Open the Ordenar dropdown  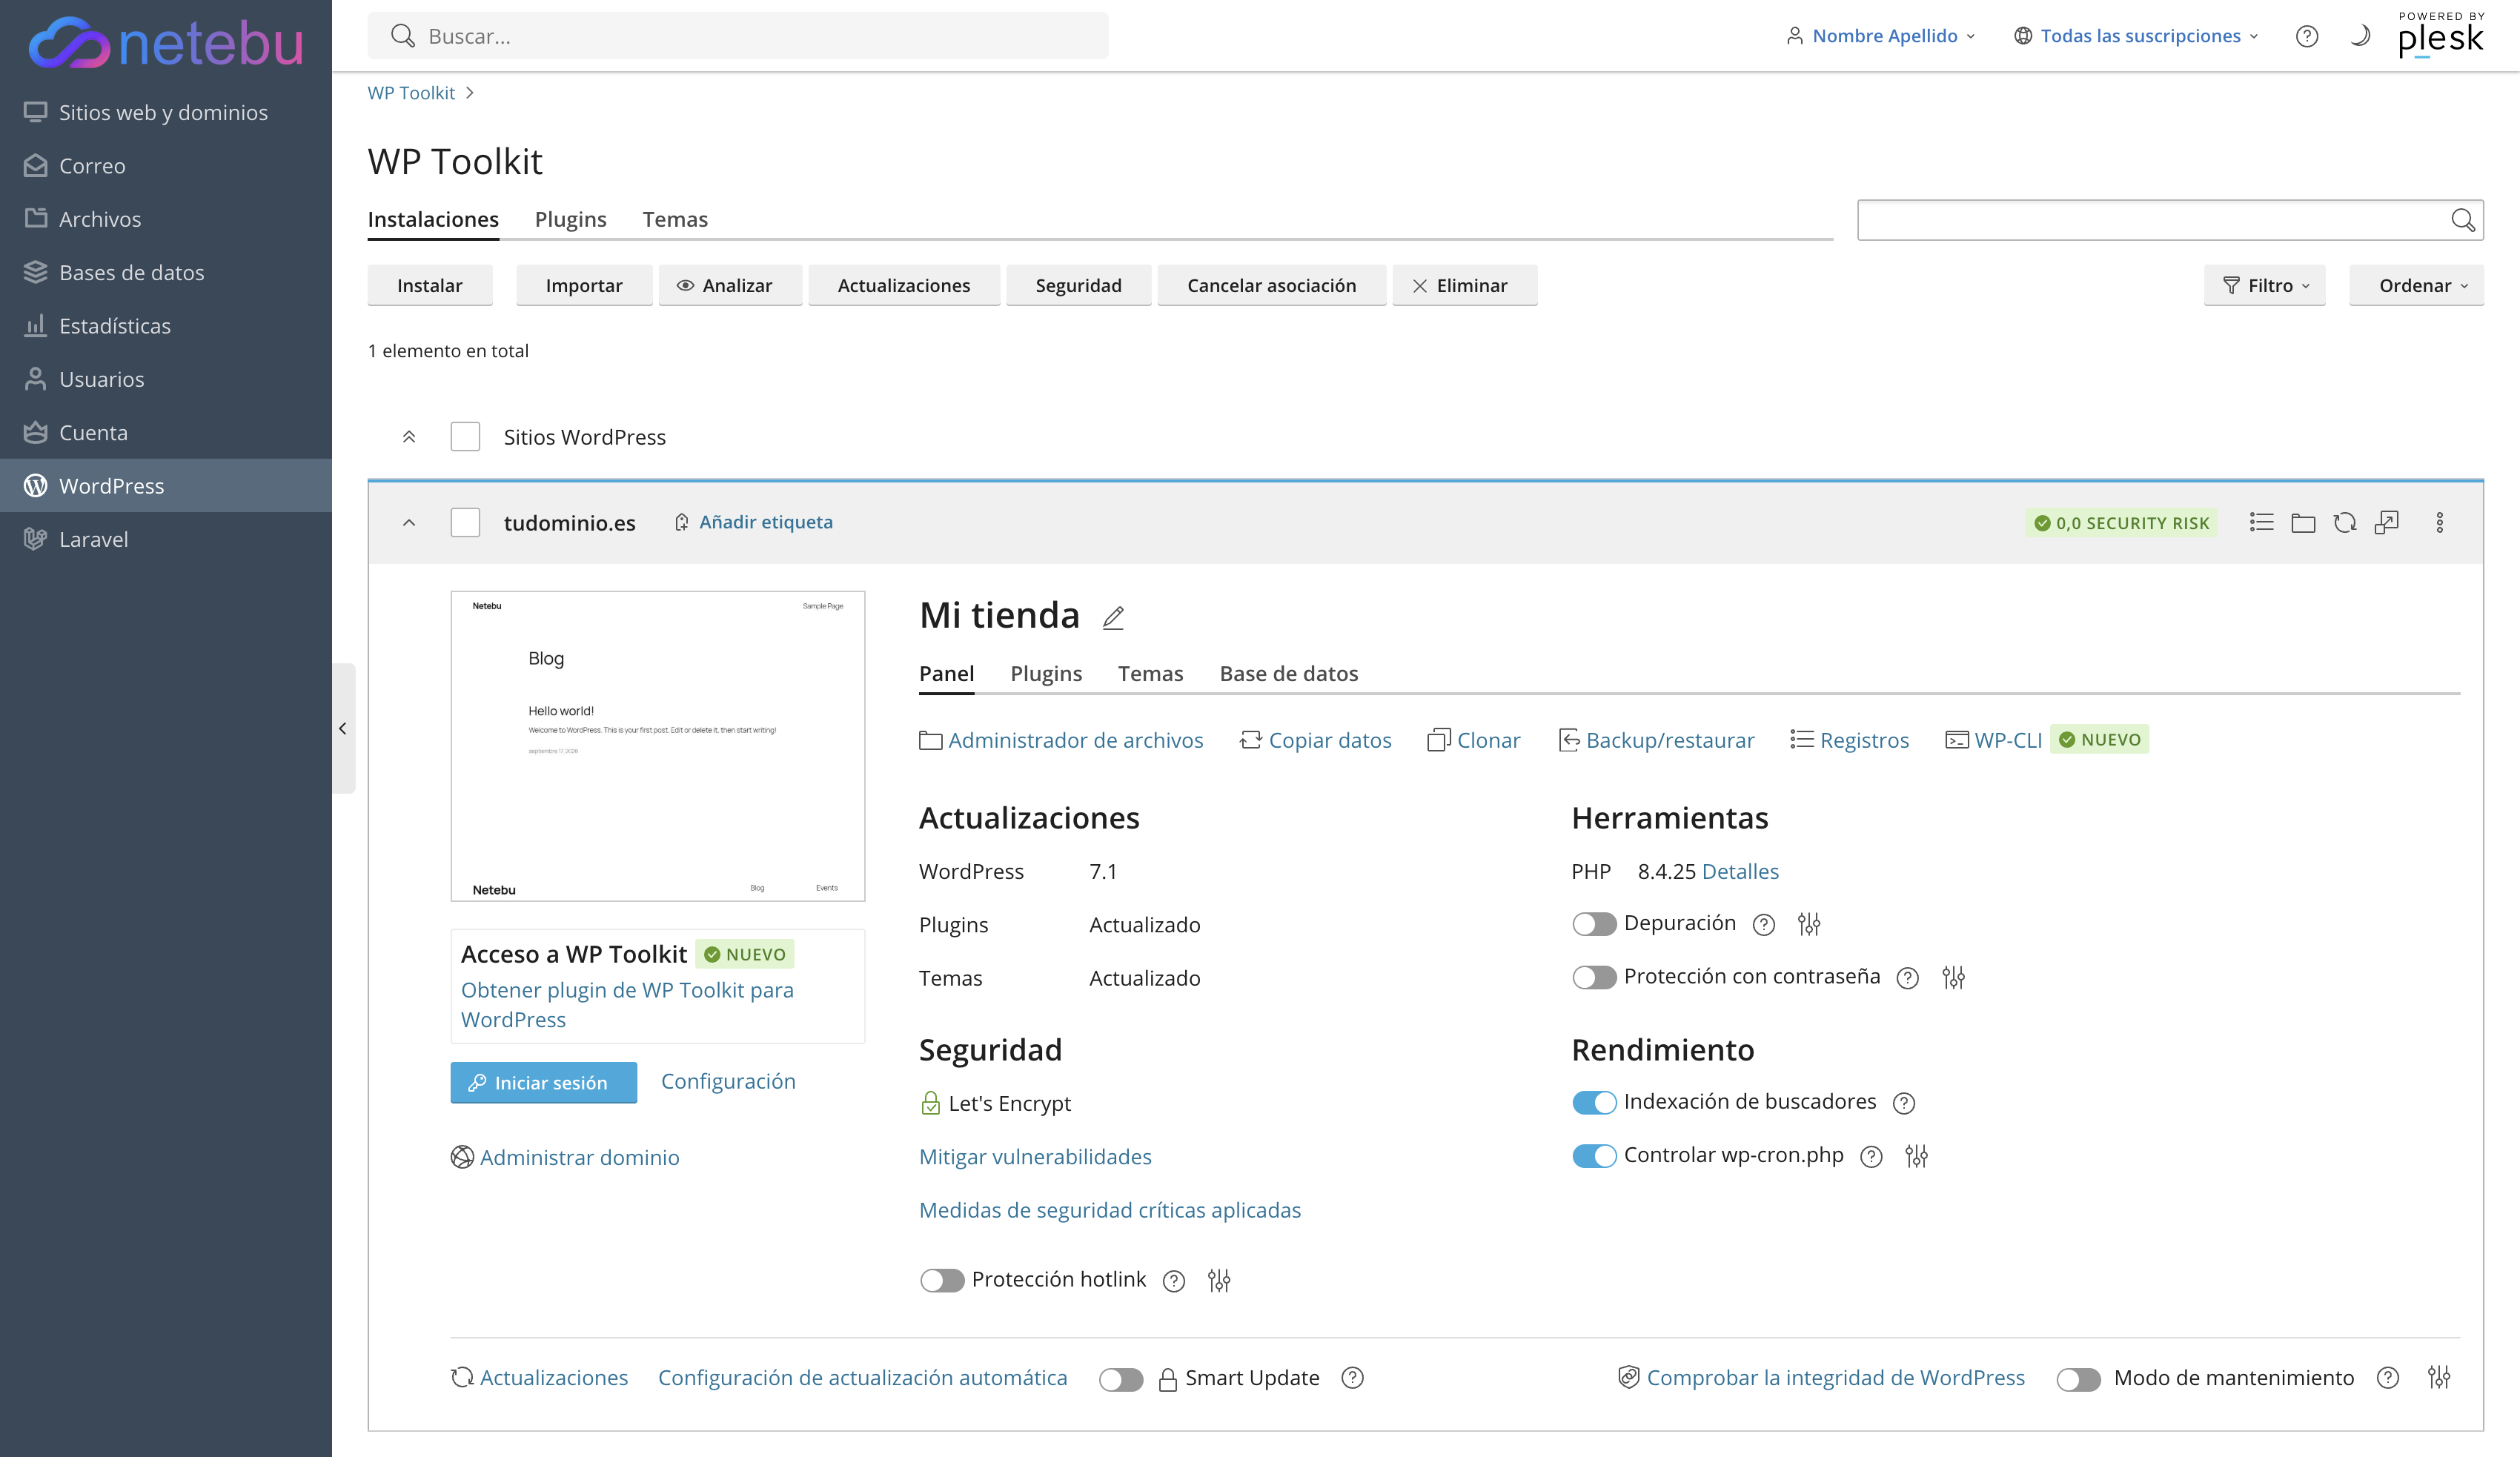point(2416,285)
